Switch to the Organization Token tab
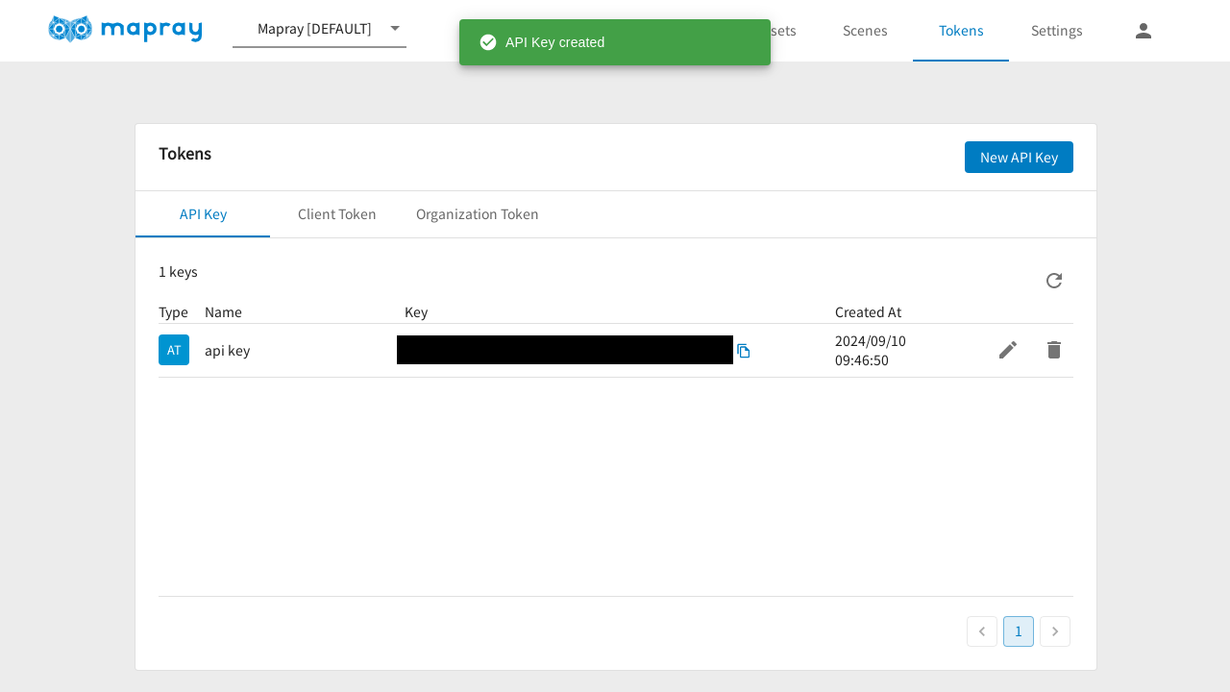 (477, 214)
